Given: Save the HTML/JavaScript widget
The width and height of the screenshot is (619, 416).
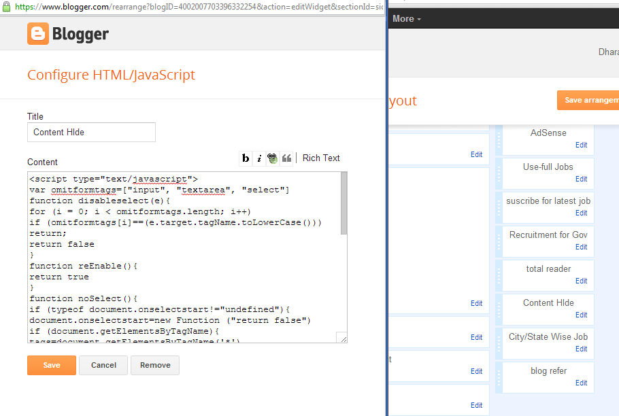Looking at the screenshot, I should (51, 365).
